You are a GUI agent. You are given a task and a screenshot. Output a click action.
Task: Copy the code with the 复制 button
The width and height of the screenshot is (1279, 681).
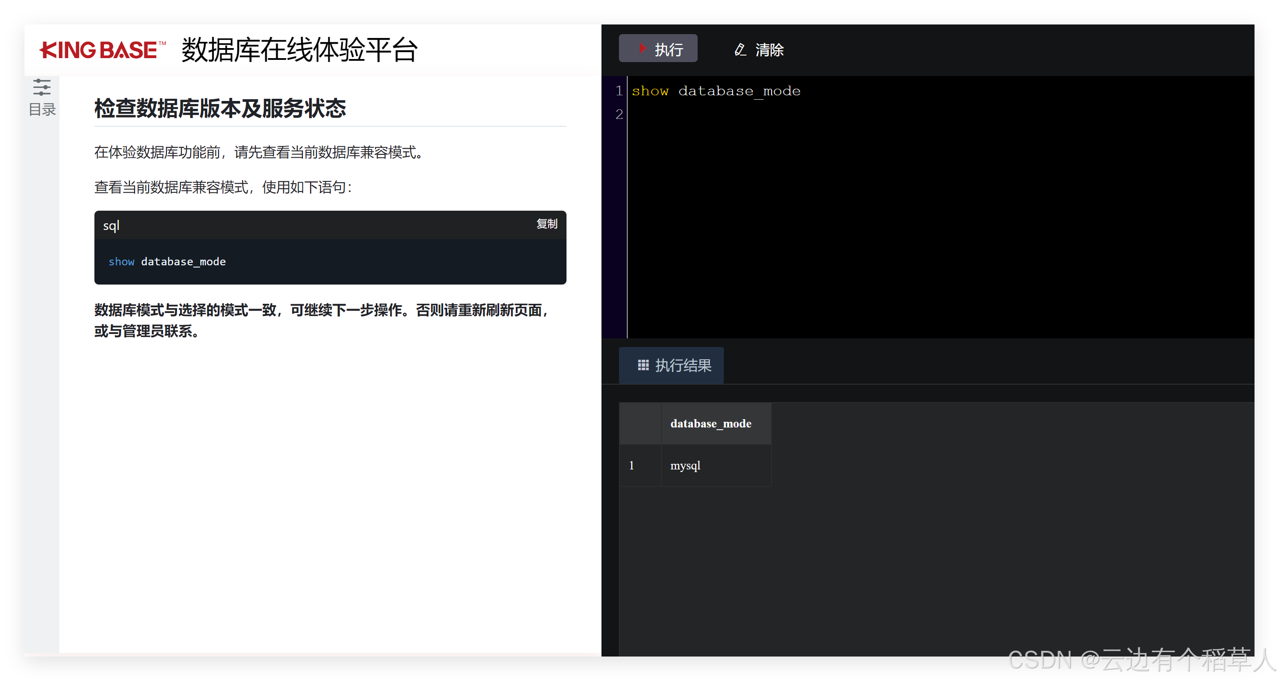[547, 224]
